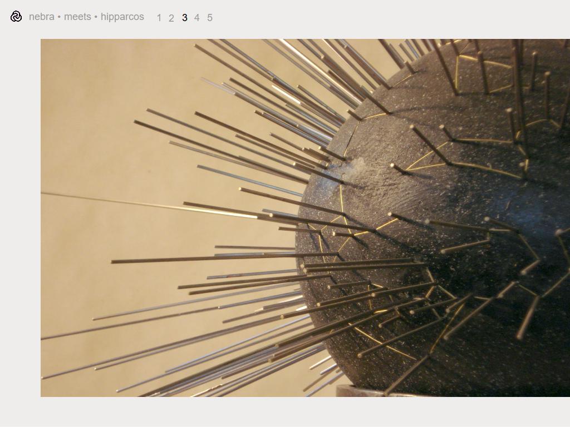Click the bullet between "meets" and "hipparcos"
Image resolution: width=570 pixels, height=427 pixels.
point(96,17)
